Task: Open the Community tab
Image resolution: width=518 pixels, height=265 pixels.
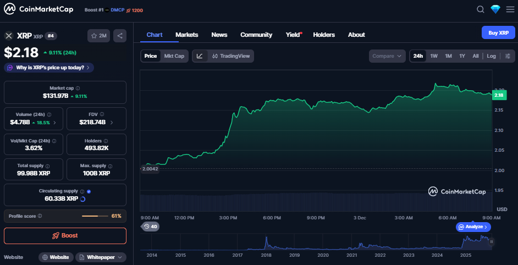Action: [256, 35]
